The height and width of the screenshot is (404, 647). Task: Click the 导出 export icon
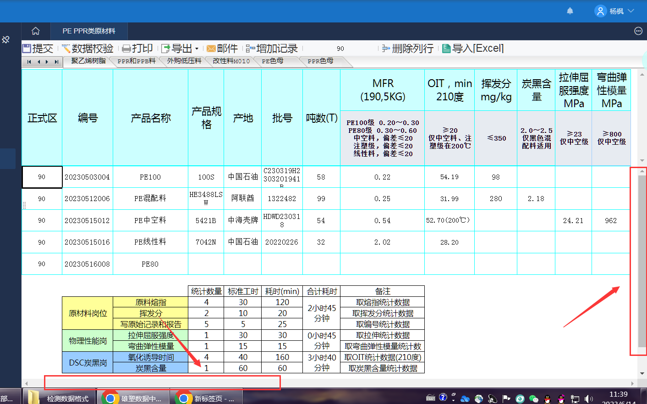165,49
